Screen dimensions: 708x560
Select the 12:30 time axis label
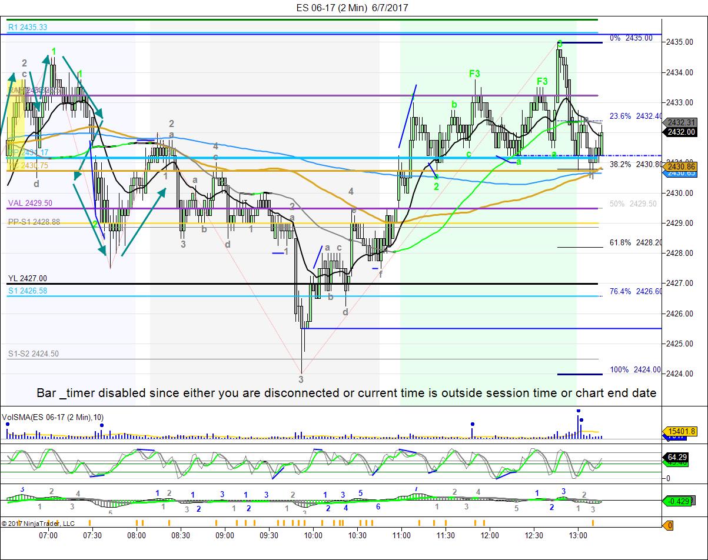(x=534, y=535)
